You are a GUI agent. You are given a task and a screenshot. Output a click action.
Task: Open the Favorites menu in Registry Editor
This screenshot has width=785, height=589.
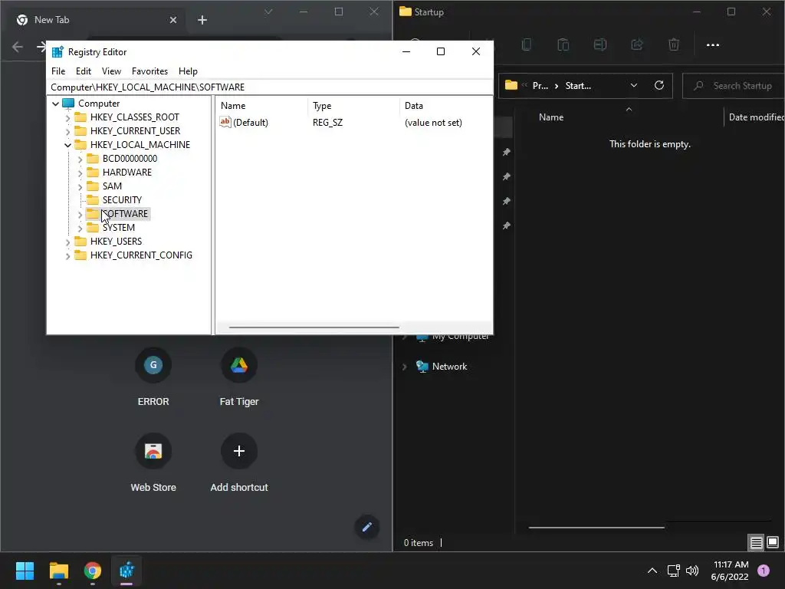click(x=149, y=71)
